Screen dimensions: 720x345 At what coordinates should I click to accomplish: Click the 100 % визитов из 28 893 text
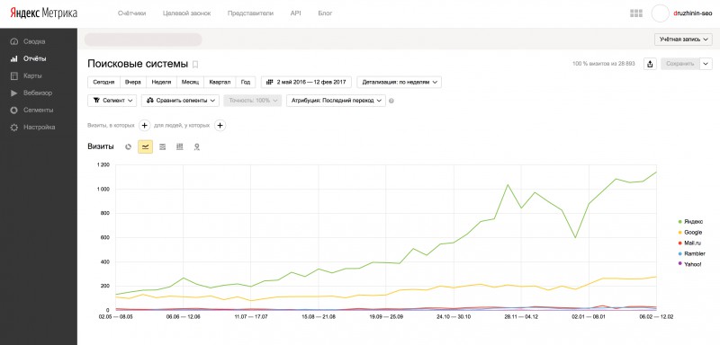(x=604, y=64)
